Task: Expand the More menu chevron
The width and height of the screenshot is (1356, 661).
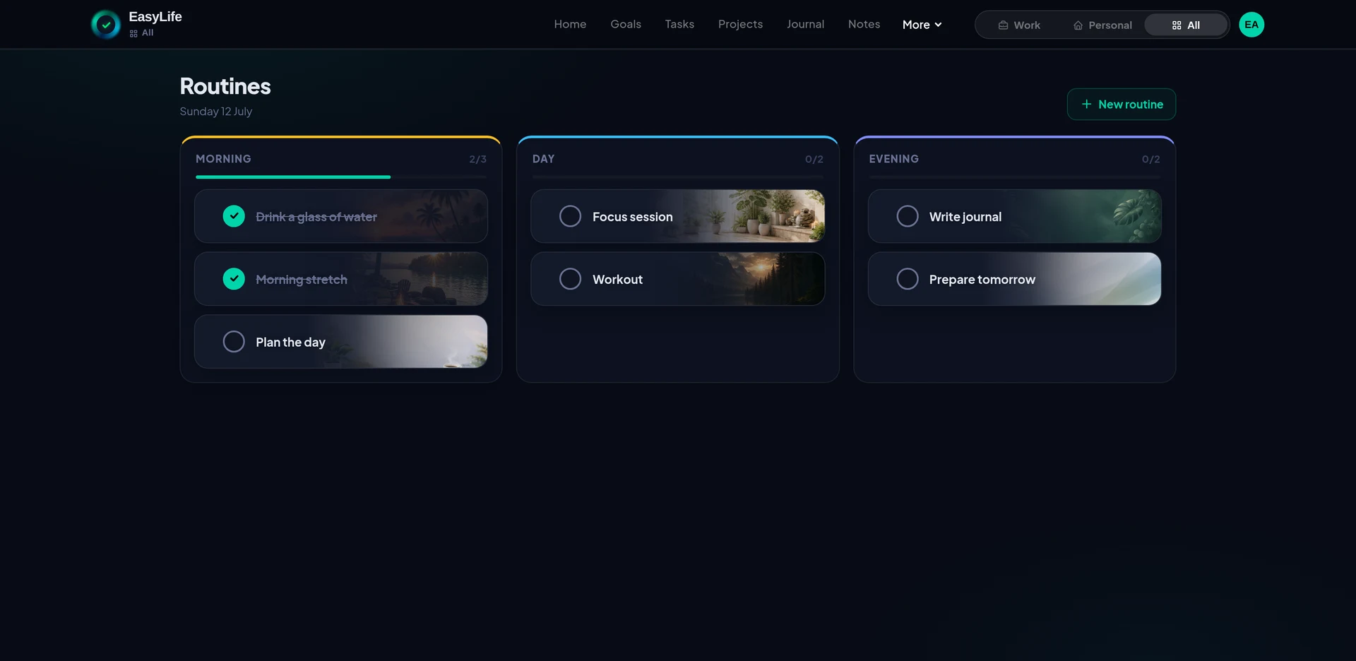Action: (938, 25)
